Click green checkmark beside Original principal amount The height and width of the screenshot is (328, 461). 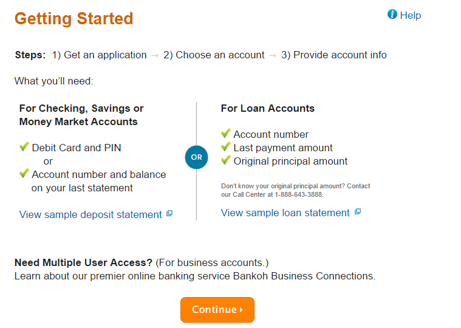(x=226, y=160)
